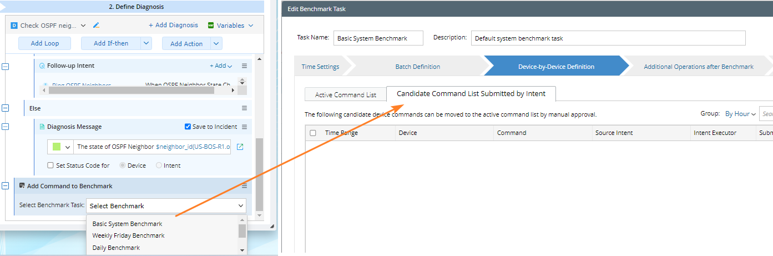Viewport: 773px width, 256px height.
Task: Click the pop-out icon beside the message text
Action: (240, 147)
